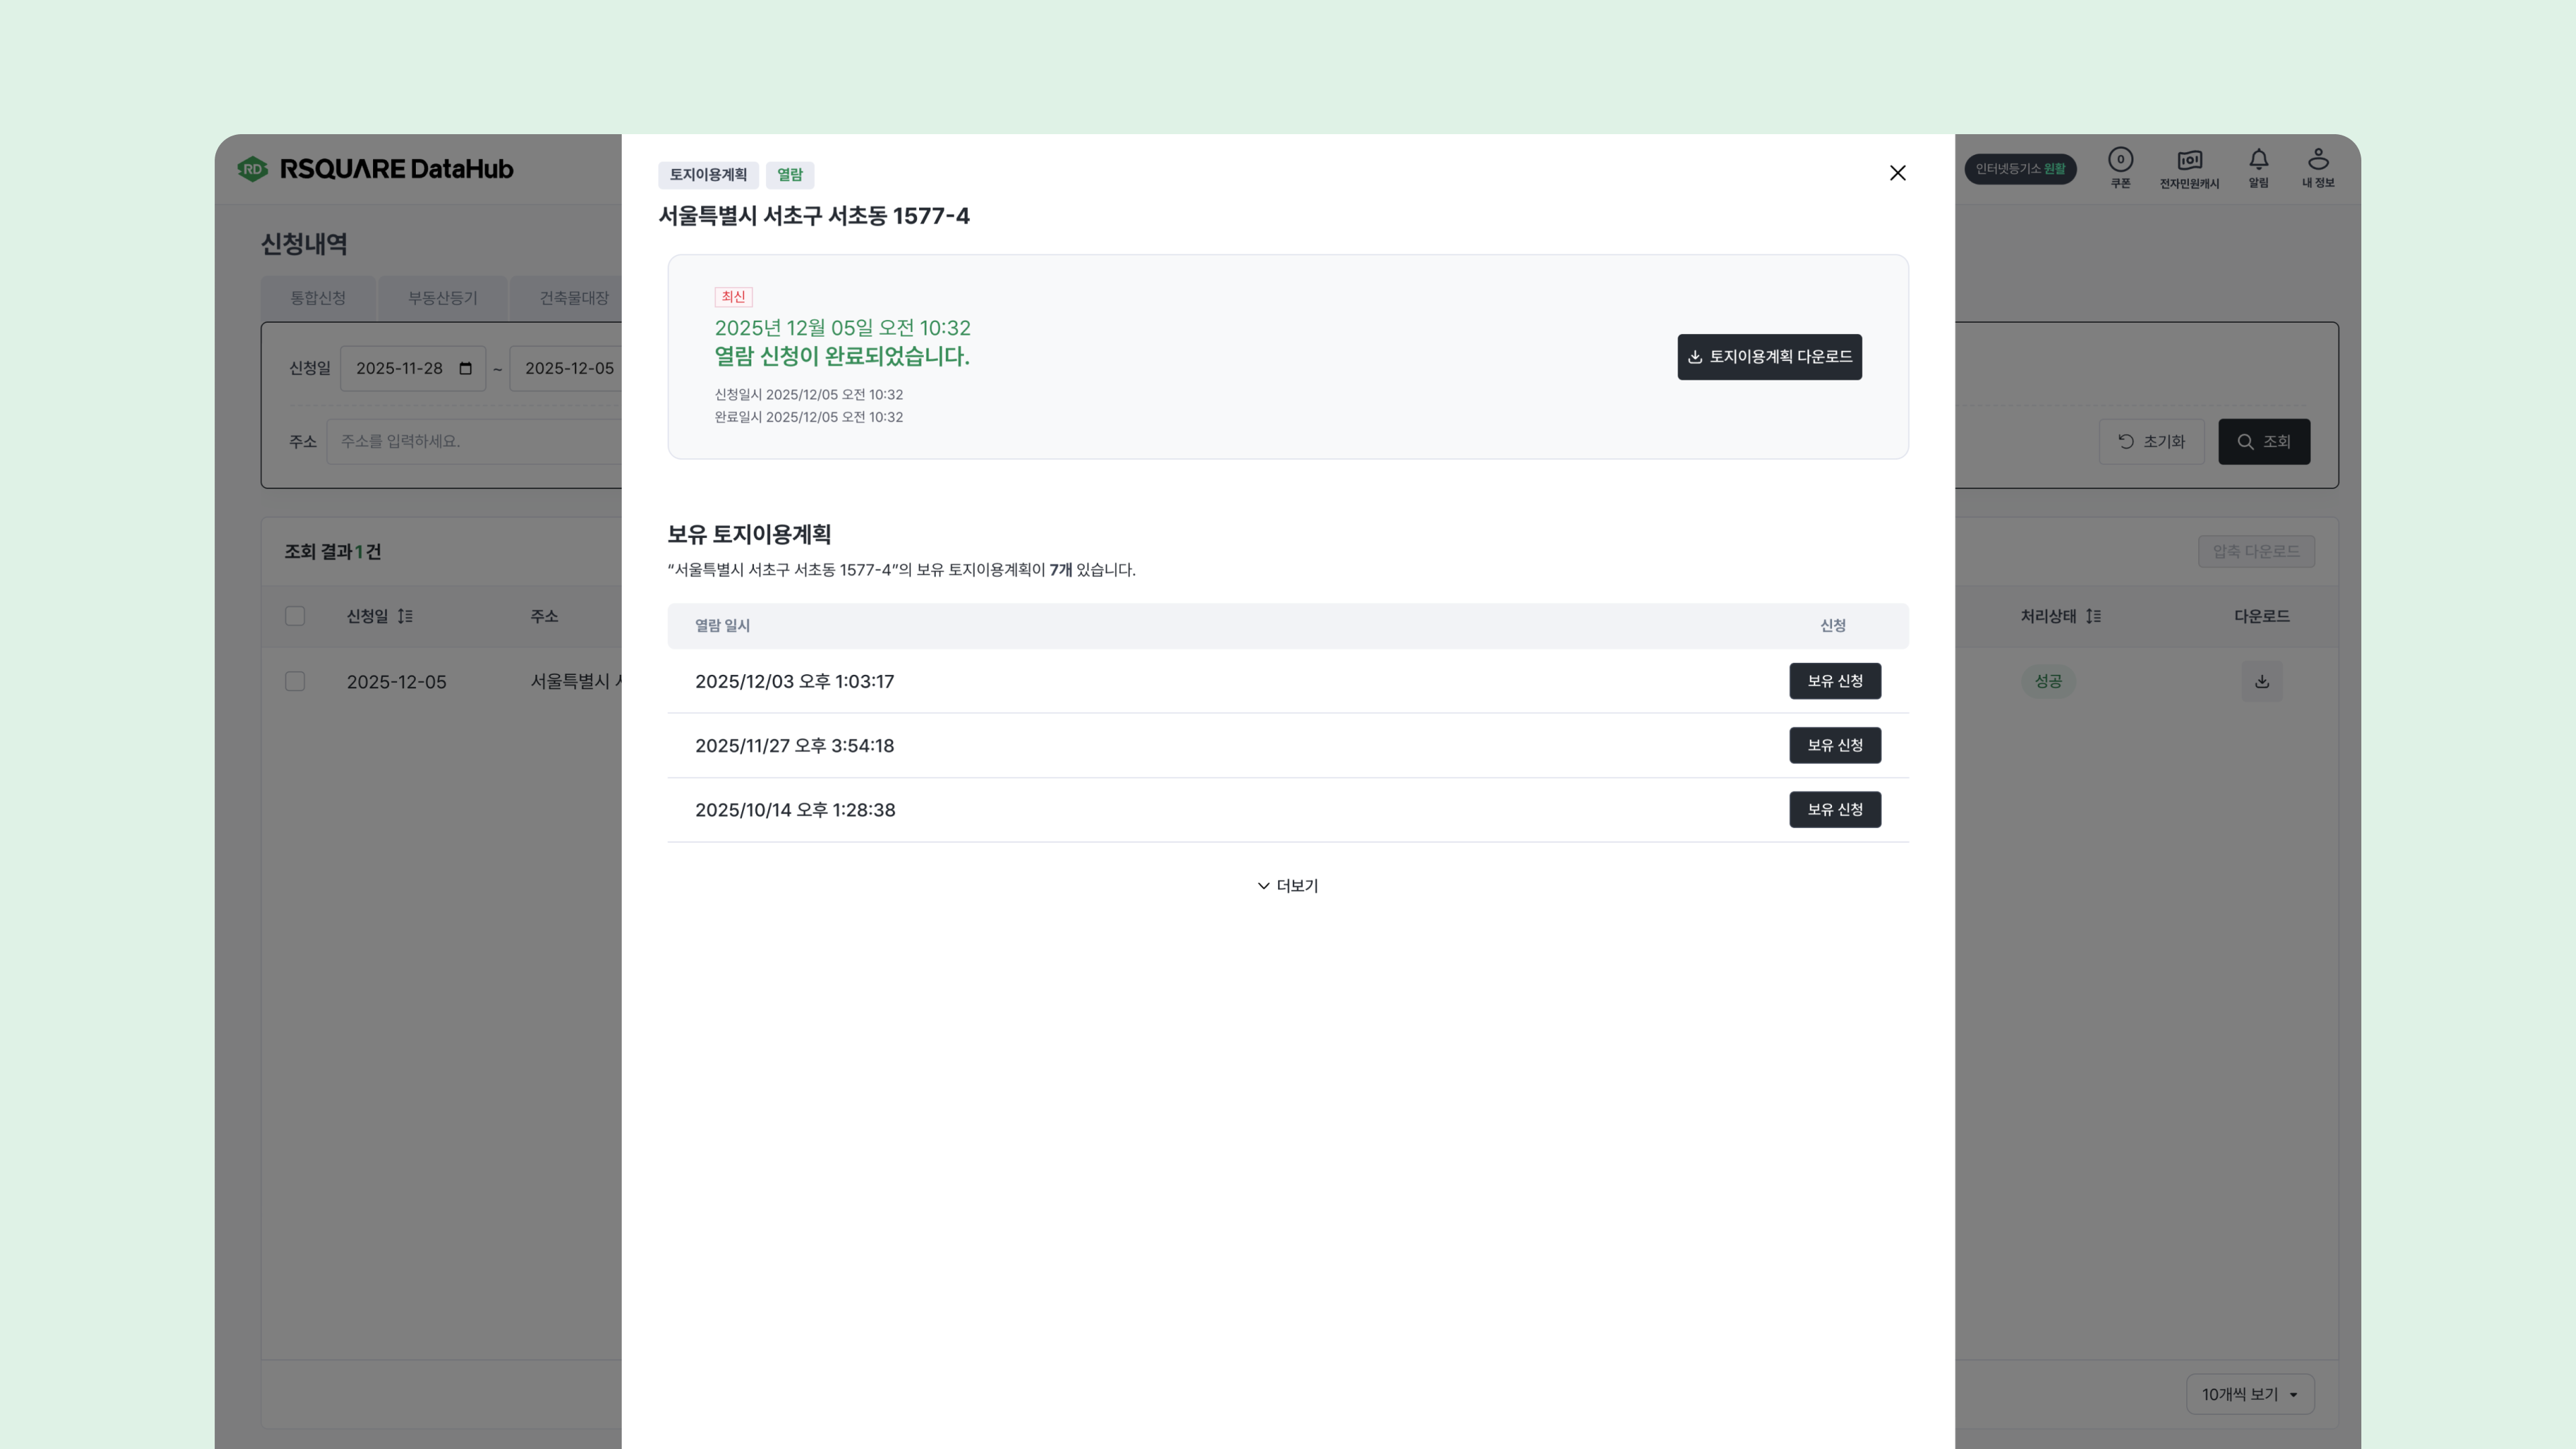Click the 초기화 reset button
Image resolution: width=2576 pixels, height=1449 pixels.
2151,442
